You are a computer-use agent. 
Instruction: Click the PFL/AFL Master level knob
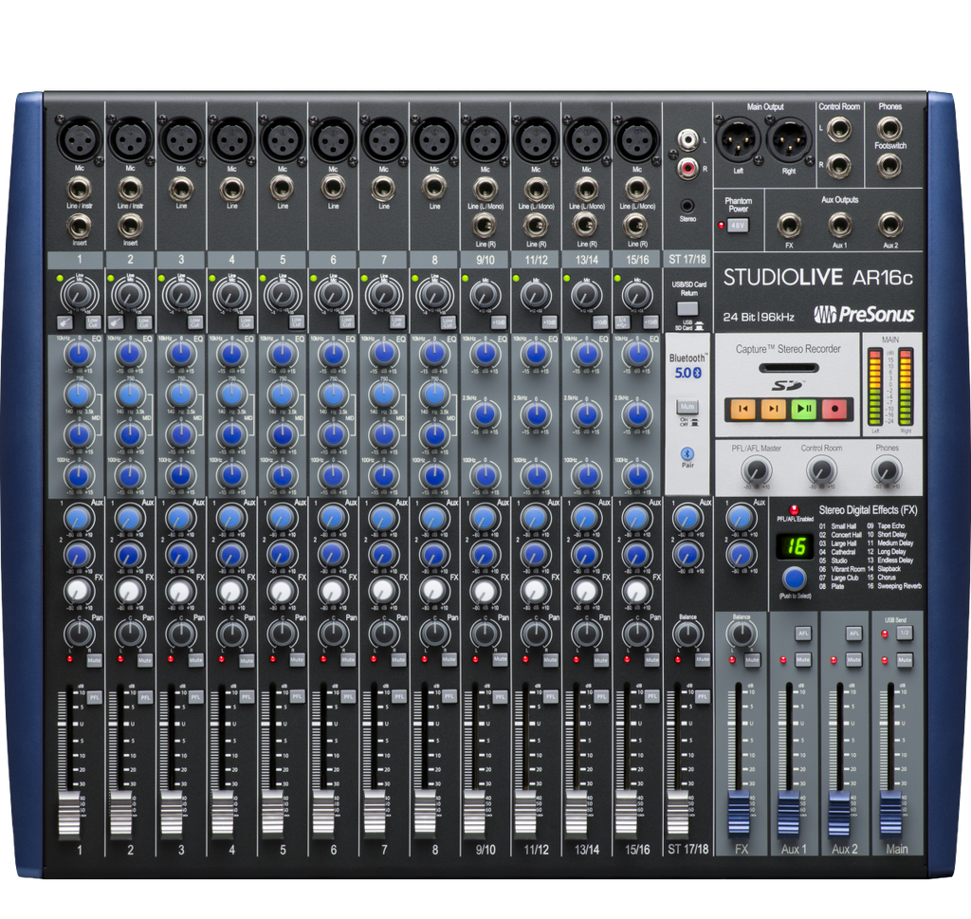pos(756,470)
